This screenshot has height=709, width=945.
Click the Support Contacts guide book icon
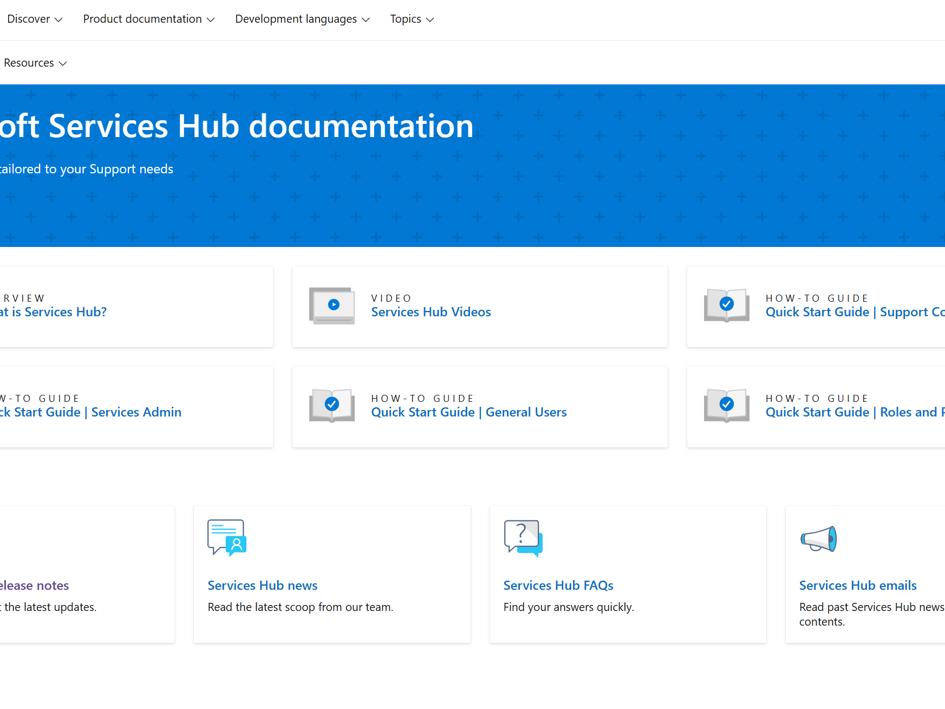[727, 305]
